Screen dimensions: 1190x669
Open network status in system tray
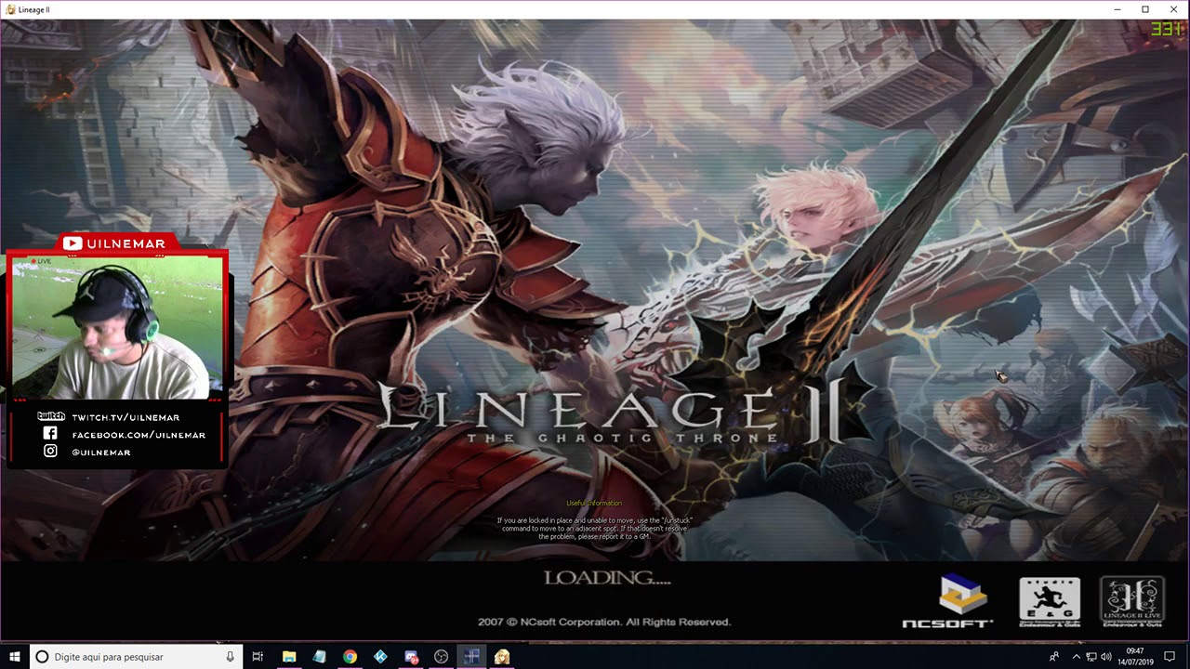pos(1091,656)
